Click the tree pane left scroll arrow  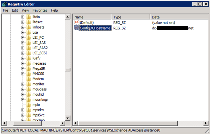click(4, 123)
